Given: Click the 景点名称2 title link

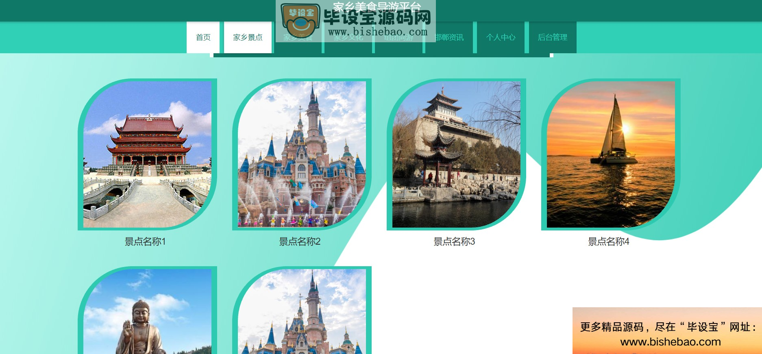Looking at the screenshot, I should point(300,241).
